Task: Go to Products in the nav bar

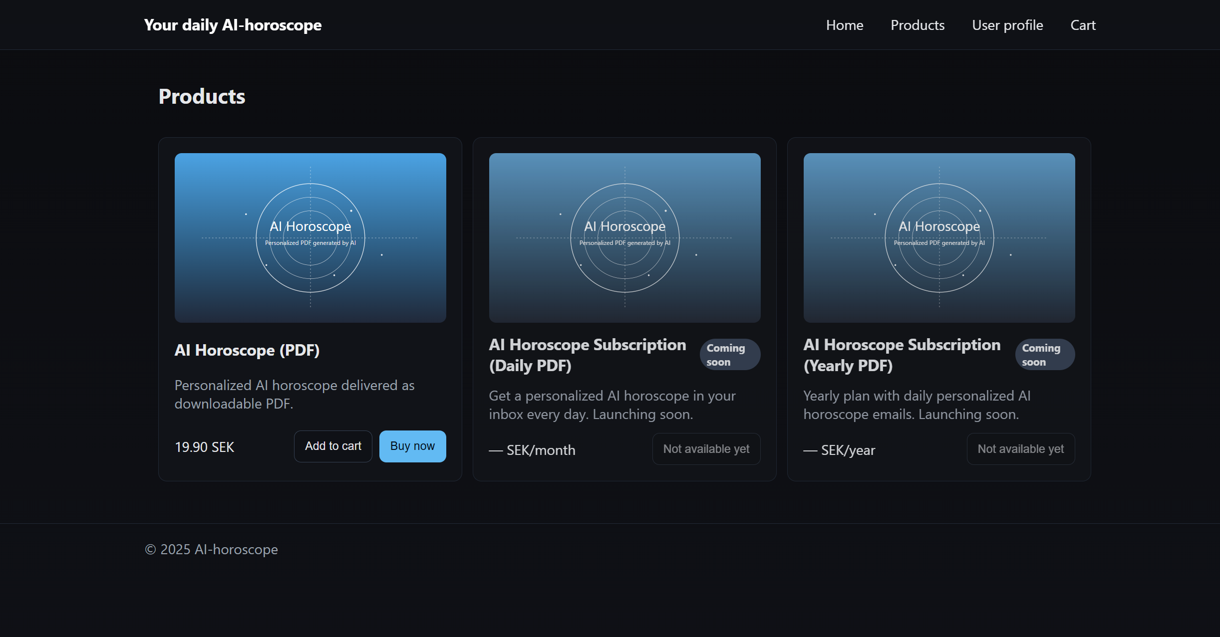Action: pos(917,25)
